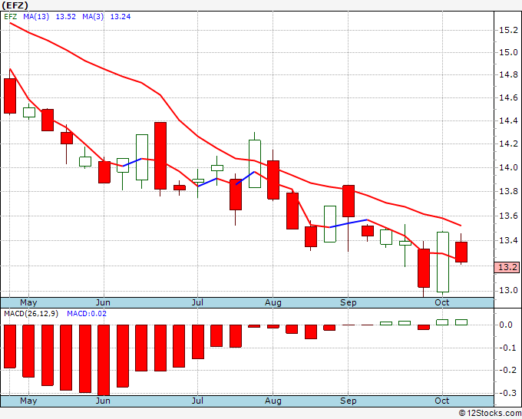The image size is (522, 419).
Task: Click the MA(3) legend label
Action: tap(93, 17)
